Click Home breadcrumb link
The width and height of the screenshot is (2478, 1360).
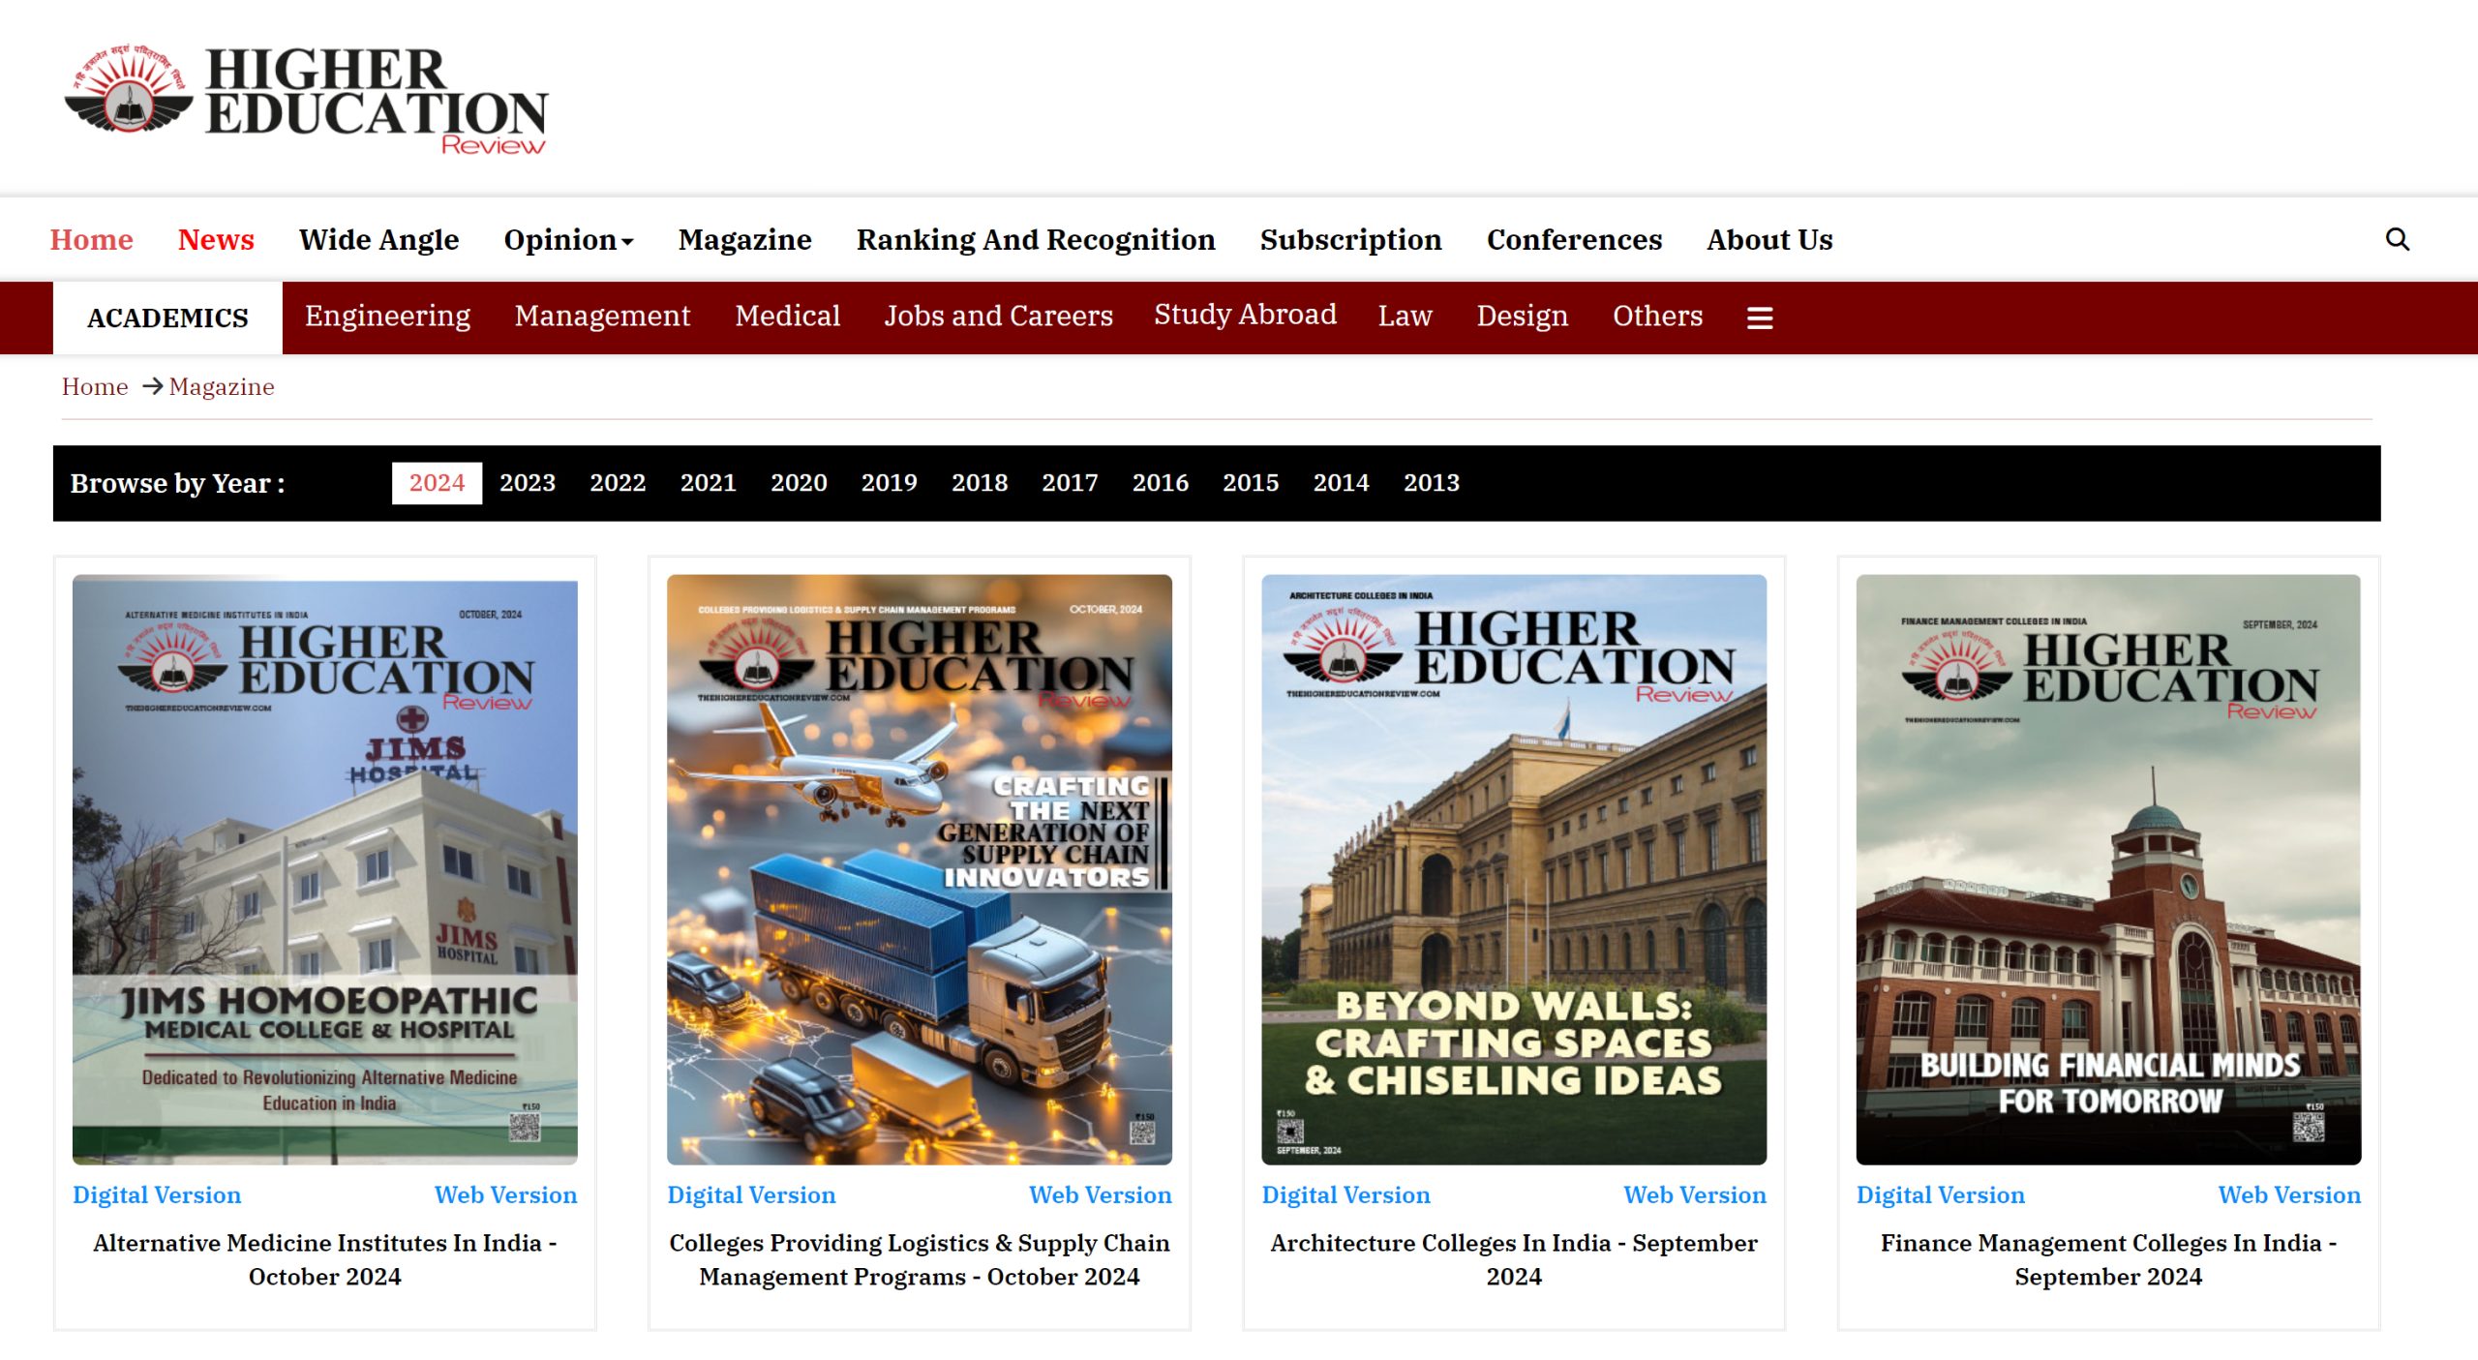pyautogui.click(x=95, y=386)
